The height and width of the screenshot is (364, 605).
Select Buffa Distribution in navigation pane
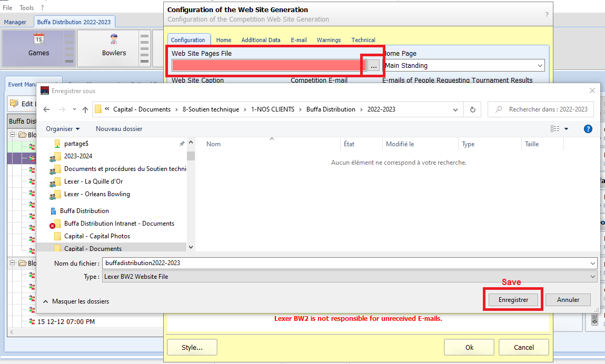coord(84,211)
